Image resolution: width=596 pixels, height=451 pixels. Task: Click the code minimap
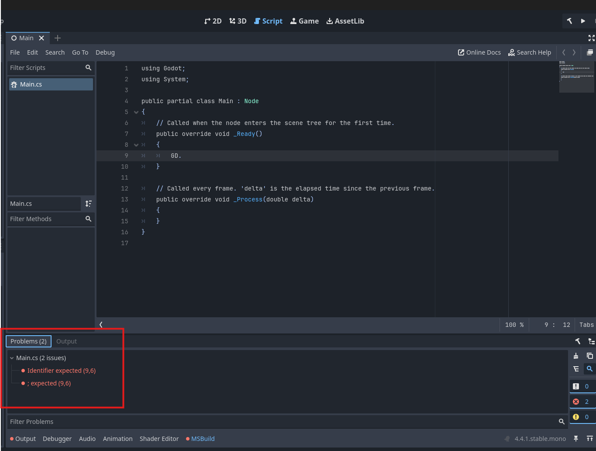[577, 77]
